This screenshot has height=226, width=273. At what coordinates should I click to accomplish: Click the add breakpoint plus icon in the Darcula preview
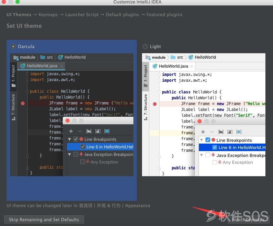[x=71, y=131]
